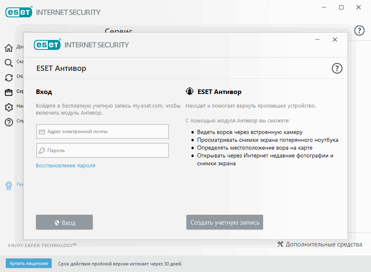The width and height of the screenshot is (371, 272).
Task: Open help for the ESET Антивор dialog
Action: tap(337, 68)
